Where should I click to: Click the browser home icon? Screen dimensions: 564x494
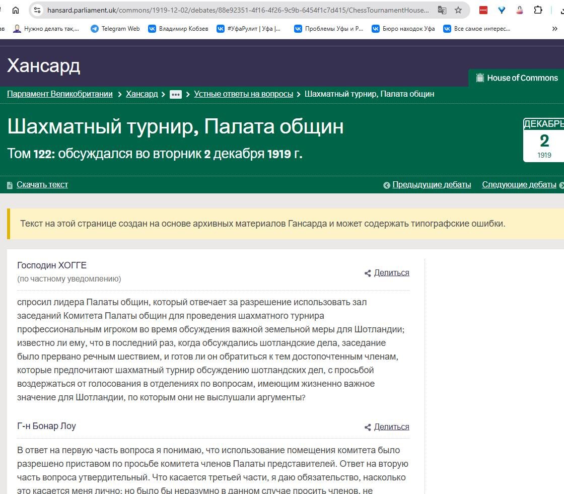point(16,10)
